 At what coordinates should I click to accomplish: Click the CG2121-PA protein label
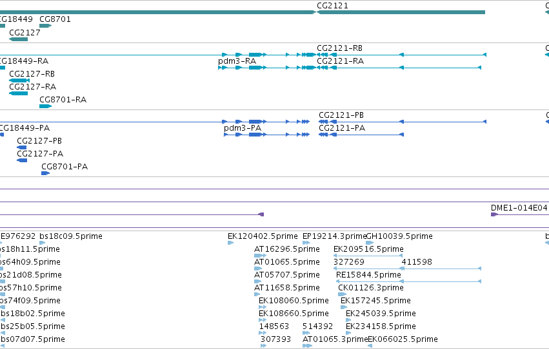pos(342,128)
